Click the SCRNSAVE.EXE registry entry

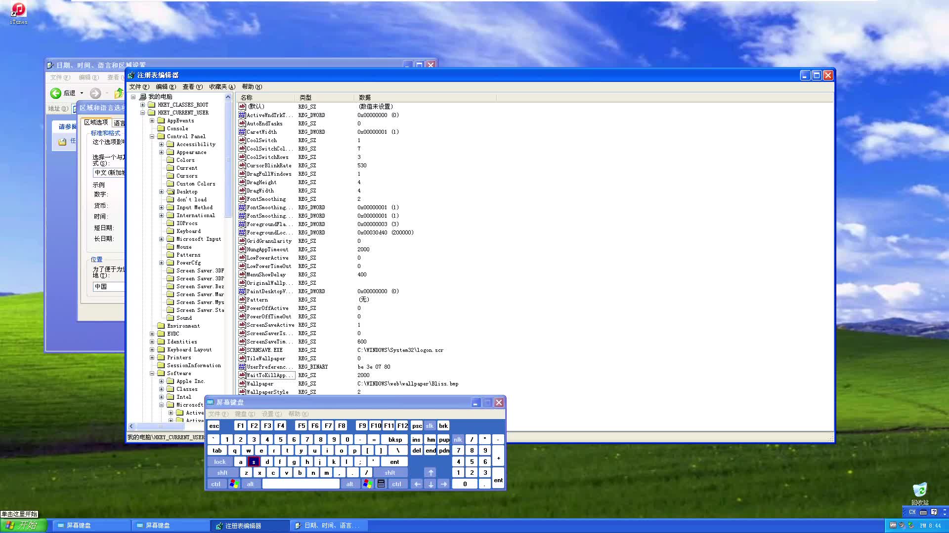coord(264,350)
